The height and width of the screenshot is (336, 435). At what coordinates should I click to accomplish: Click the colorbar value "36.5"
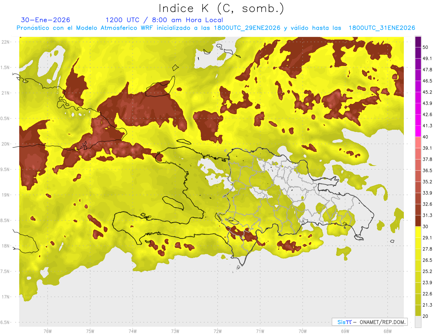click(x=427, y=170)
